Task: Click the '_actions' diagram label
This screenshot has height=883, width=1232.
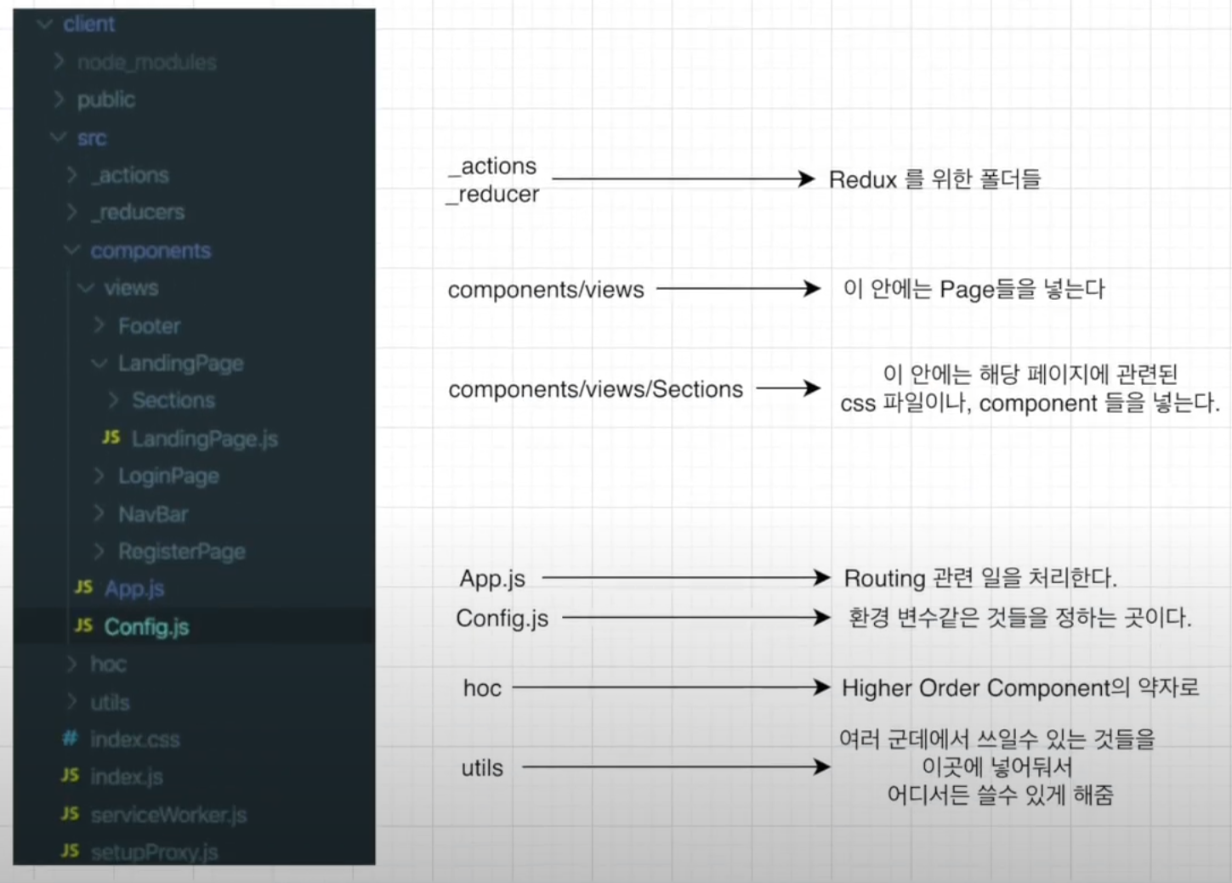Action: click(x=492, y=166)
